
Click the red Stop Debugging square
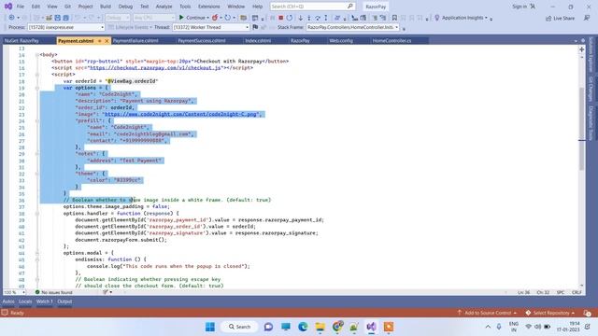coord(281,18)
